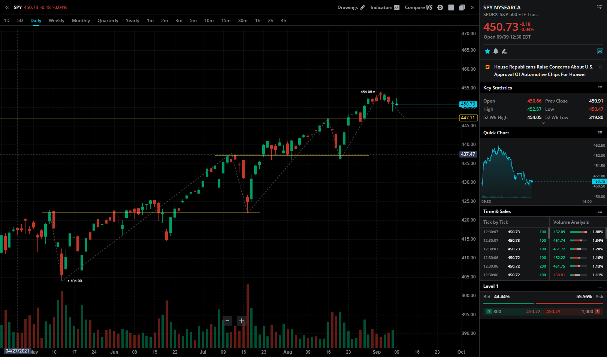607x357 pixels.
Task: Select the 1m interval
Action: (150, 21)
